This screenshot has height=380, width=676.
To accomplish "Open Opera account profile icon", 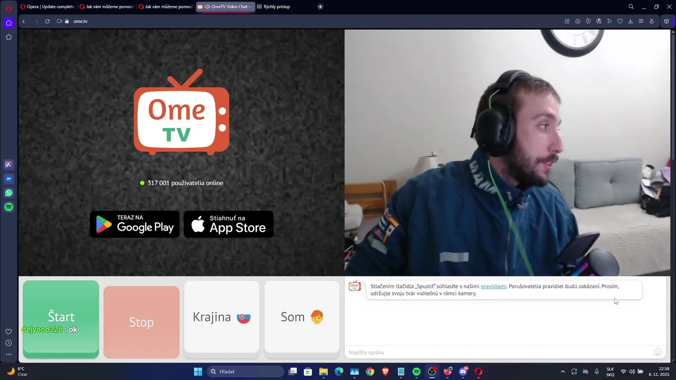I will (652, 21).
